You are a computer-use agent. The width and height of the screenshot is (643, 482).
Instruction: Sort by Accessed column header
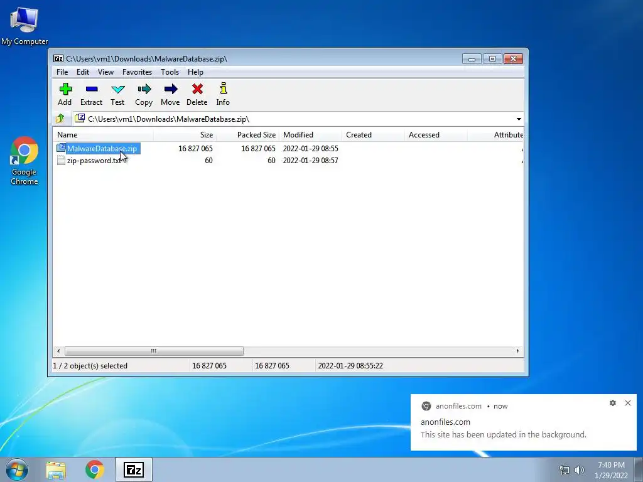click(x=436, y=135)
